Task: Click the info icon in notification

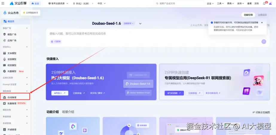Action: (x=212, y=23)
